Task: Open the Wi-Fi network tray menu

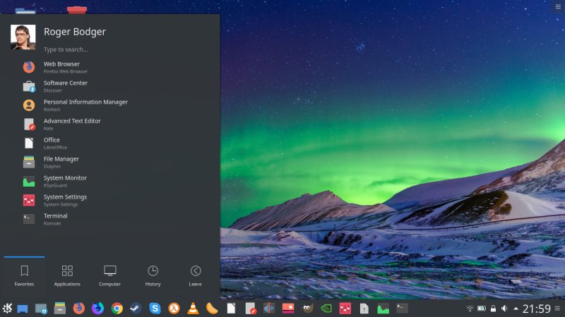Action: click(x=470, y=309)
